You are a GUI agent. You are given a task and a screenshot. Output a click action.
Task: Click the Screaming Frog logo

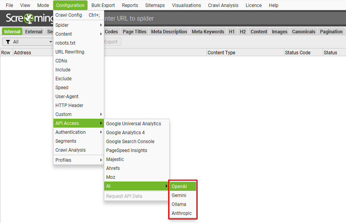29,18
